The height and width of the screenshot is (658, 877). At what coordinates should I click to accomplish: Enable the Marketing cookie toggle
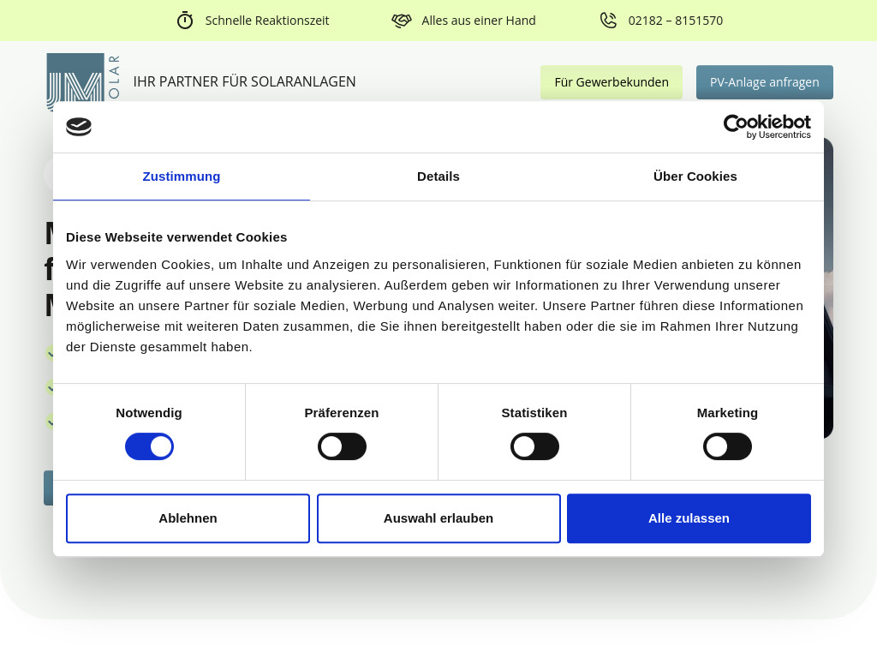727,446
